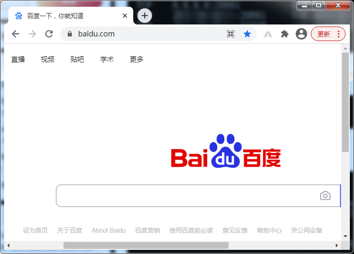Open the 意见反馈 link
The width and height of the screenshot is (354, 254).
click(x=235, y=230)
